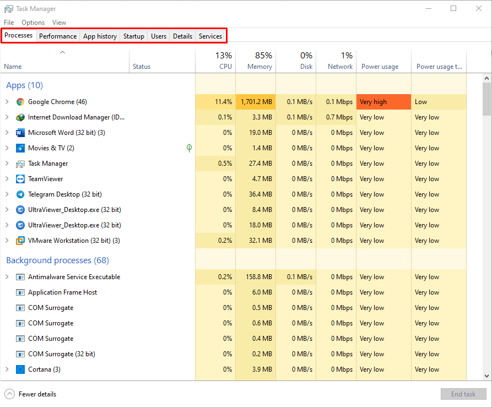
Task: Click the TeamViewer process icon
Action: [20, 179]
